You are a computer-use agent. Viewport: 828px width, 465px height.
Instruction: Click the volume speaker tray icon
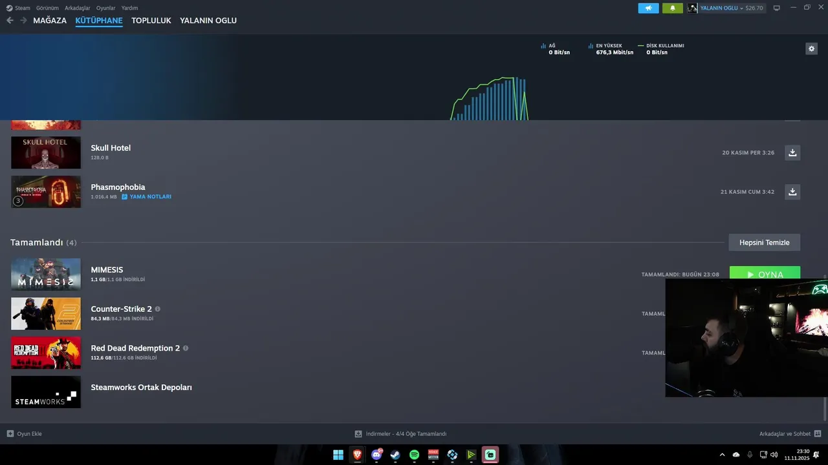tap(774, 455)
